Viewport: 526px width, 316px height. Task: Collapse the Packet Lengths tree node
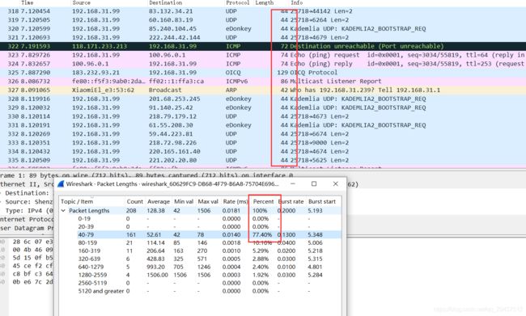coord(63,210)
